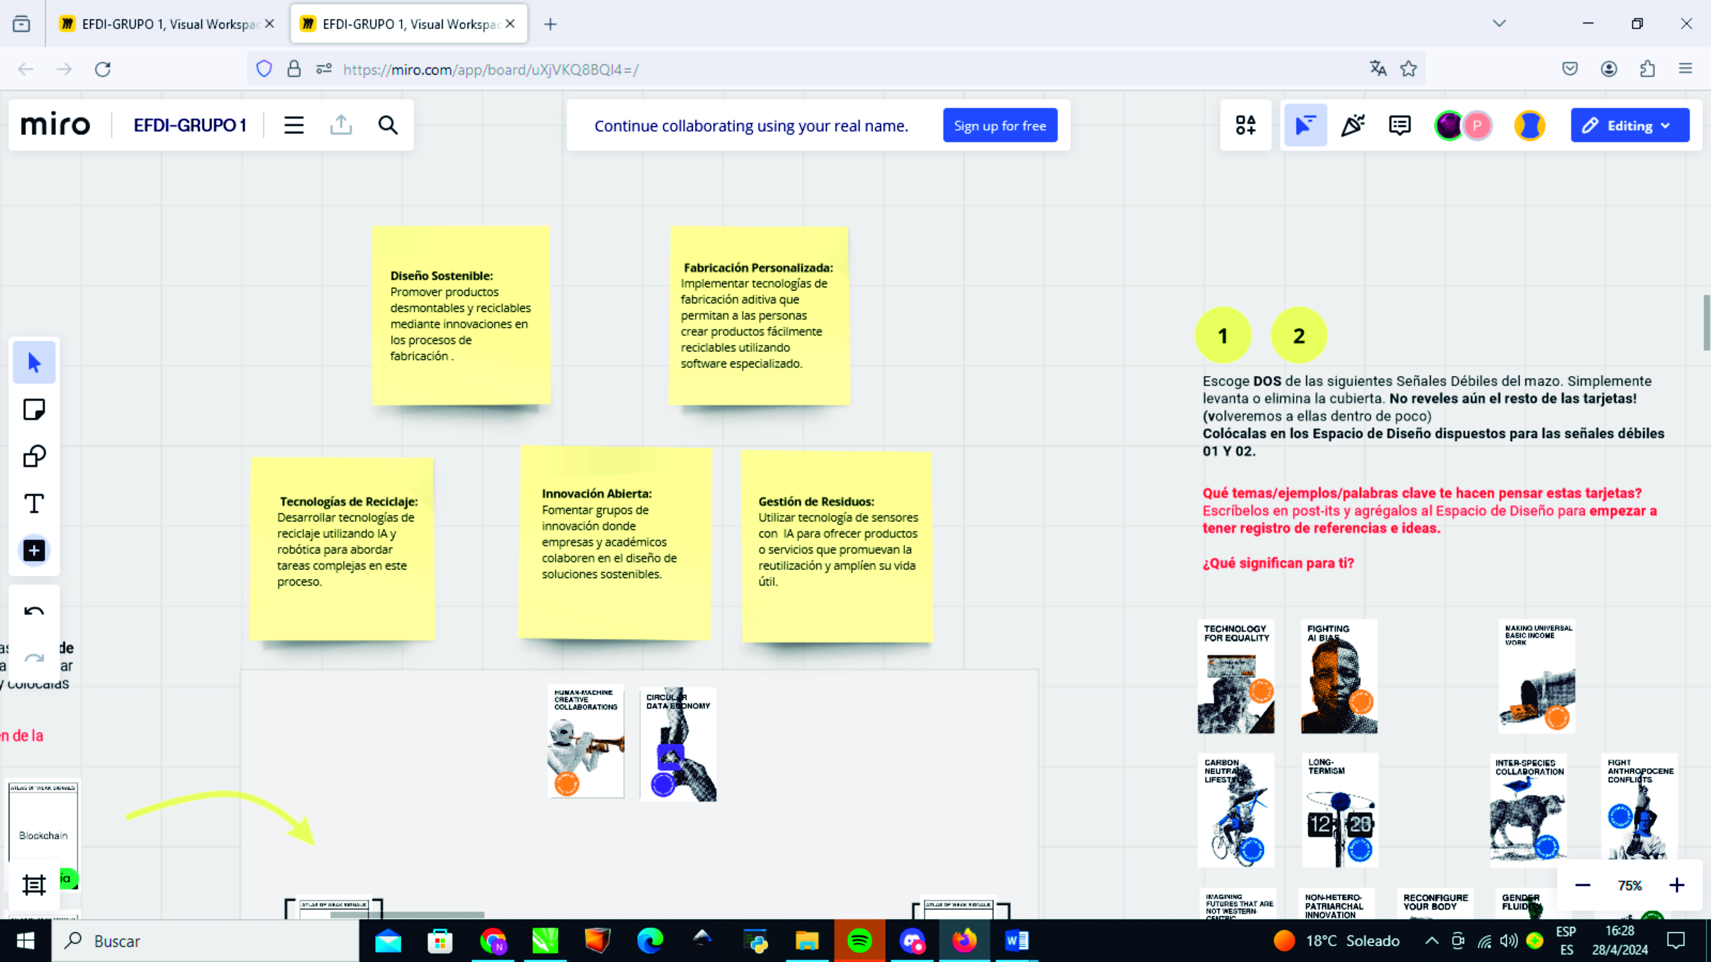
Task: Zoom out with the minus button
Action: point(1583,885)
